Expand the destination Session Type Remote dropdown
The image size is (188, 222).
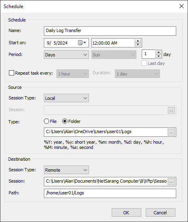coord(66,170)
